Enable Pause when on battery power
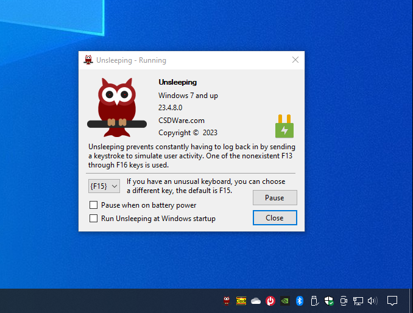413x313 pixels. (x=94, y=205)
